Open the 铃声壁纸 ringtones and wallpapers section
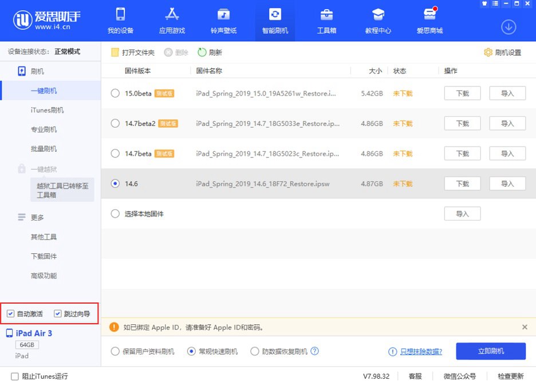The height and width of the screenshot is (385, 536). click(x=223, y=20)
